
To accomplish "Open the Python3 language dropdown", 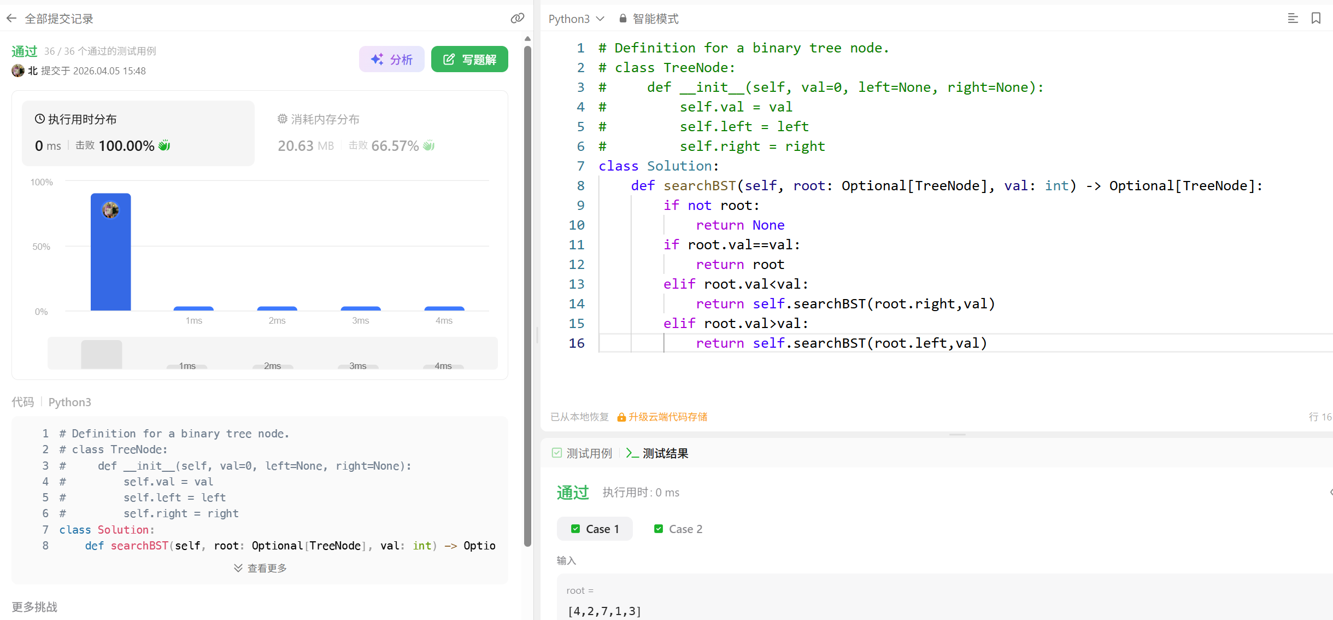I will (576, 19).
